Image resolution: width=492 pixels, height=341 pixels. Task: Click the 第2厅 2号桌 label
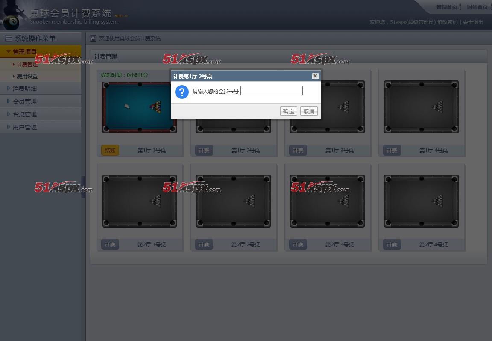[246, 244]
